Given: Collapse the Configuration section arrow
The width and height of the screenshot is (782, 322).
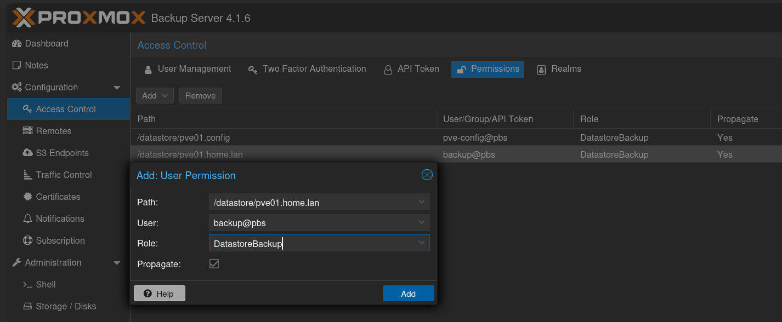Looking at the screenshot, I should (117, 88).
